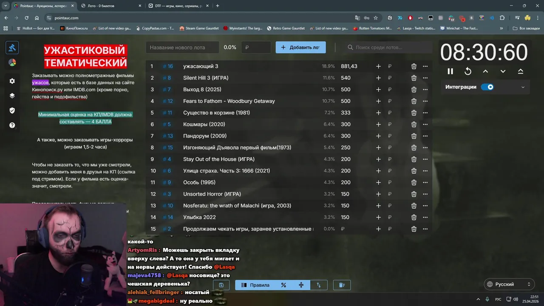Screen dimensions: 544x306
Task: Show more bookmarks via double chevron
Action: [502, 28]
